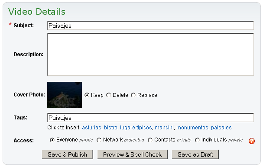
Task: Click the cover photo thumbnail
Action: (x=65, y=95)
